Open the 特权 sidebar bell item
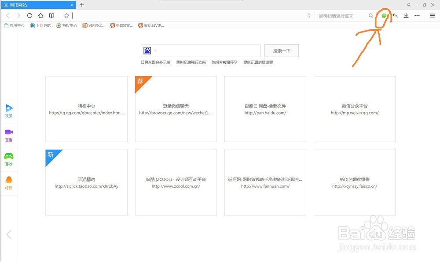This screenshot has height=262, width=440. 9,183
